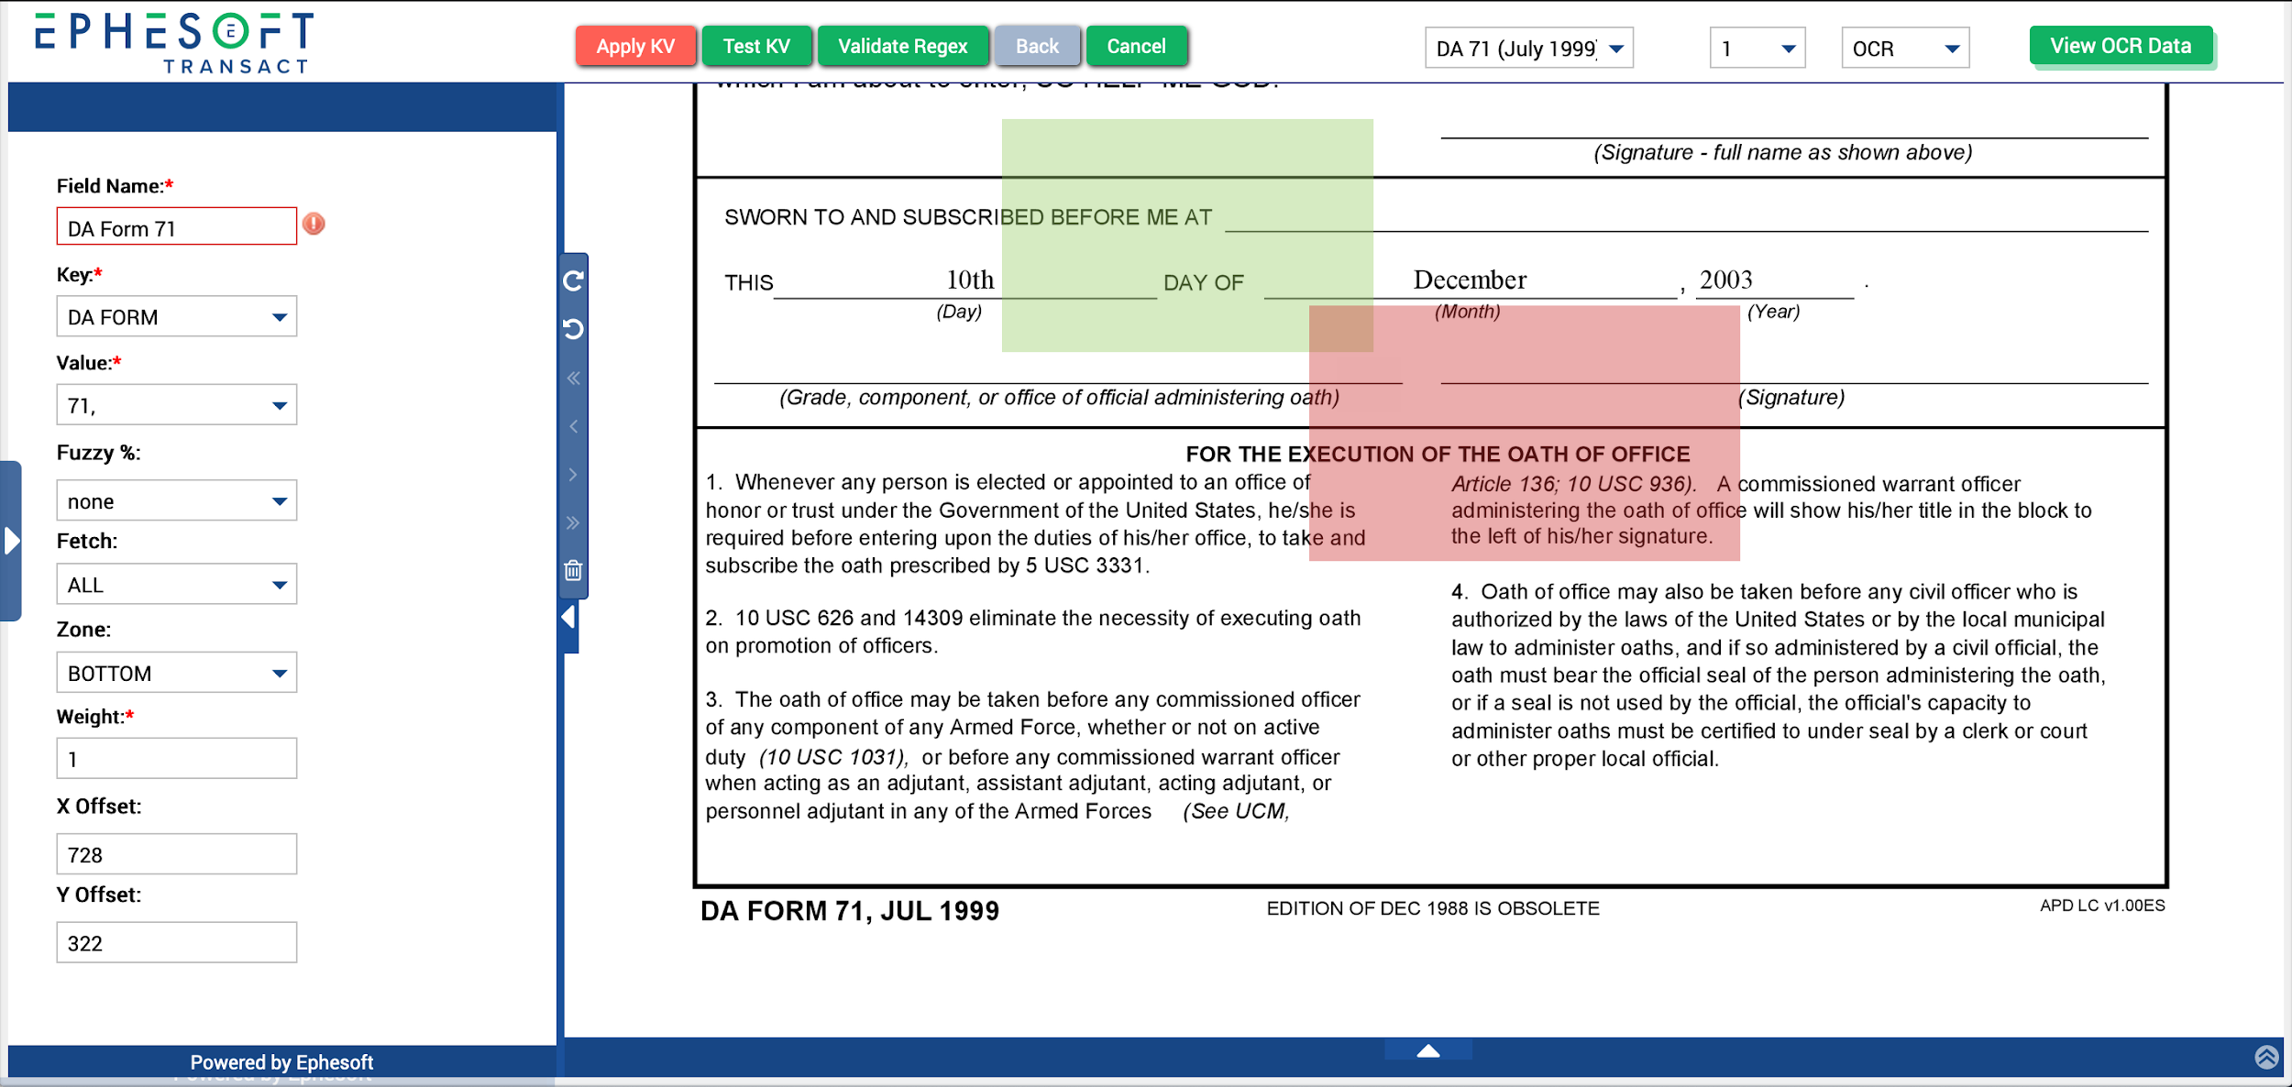
Task: Click '10th' day value in document
Action: coord(970,280)
